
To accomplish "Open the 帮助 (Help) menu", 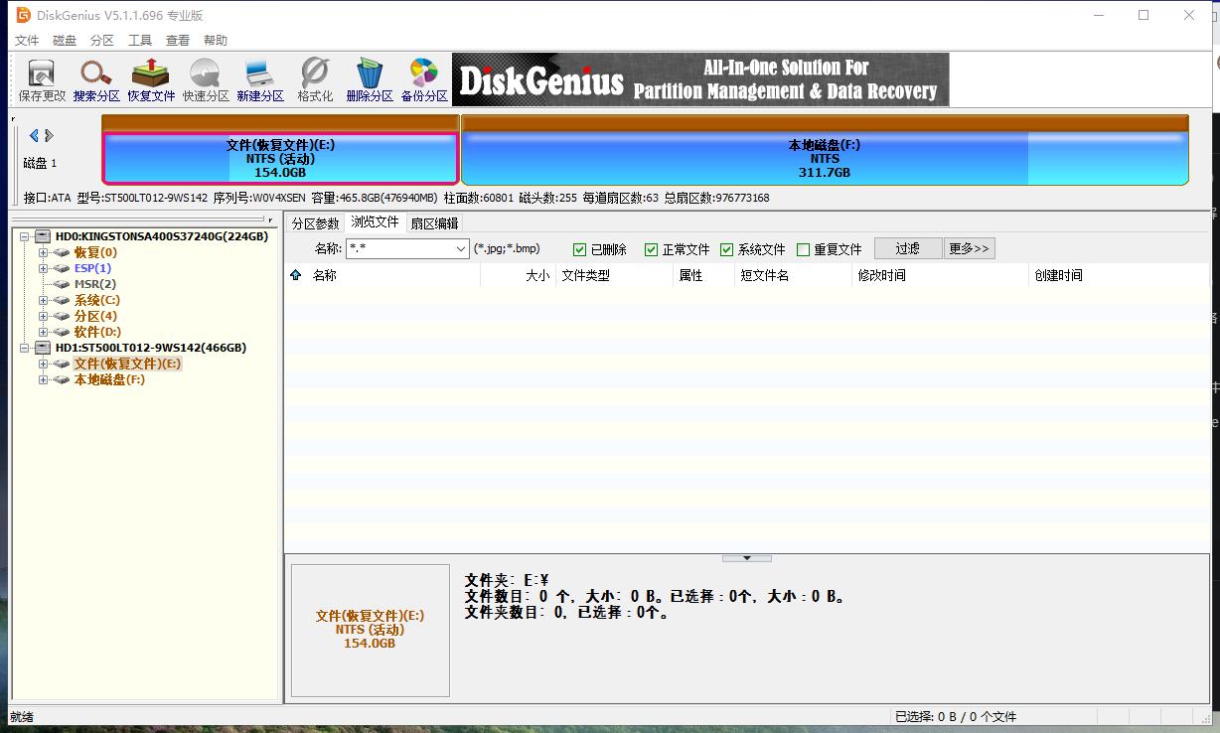I will (216, 41).
